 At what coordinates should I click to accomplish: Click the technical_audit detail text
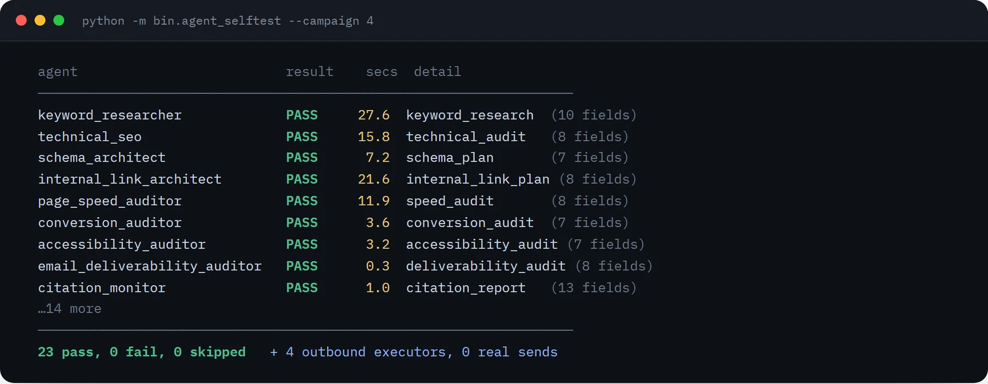coord(466,137)
